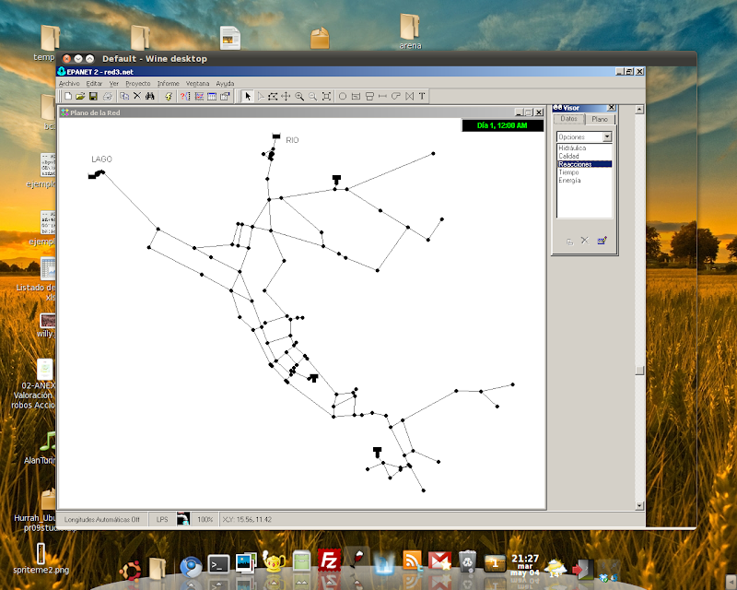This screenshot has width=737, height=590.
Task: Click the RIO label on the network map
Action: pyautogui.click(x=292, y=140)
